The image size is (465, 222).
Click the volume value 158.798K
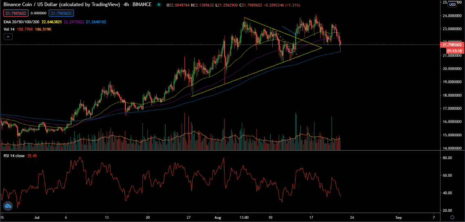click(24, 29)
